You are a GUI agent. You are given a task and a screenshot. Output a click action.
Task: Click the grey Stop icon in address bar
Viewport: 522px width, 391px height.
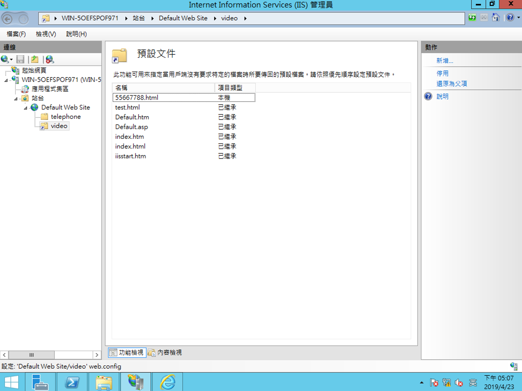pyautogui.click(x=484, y=17)
